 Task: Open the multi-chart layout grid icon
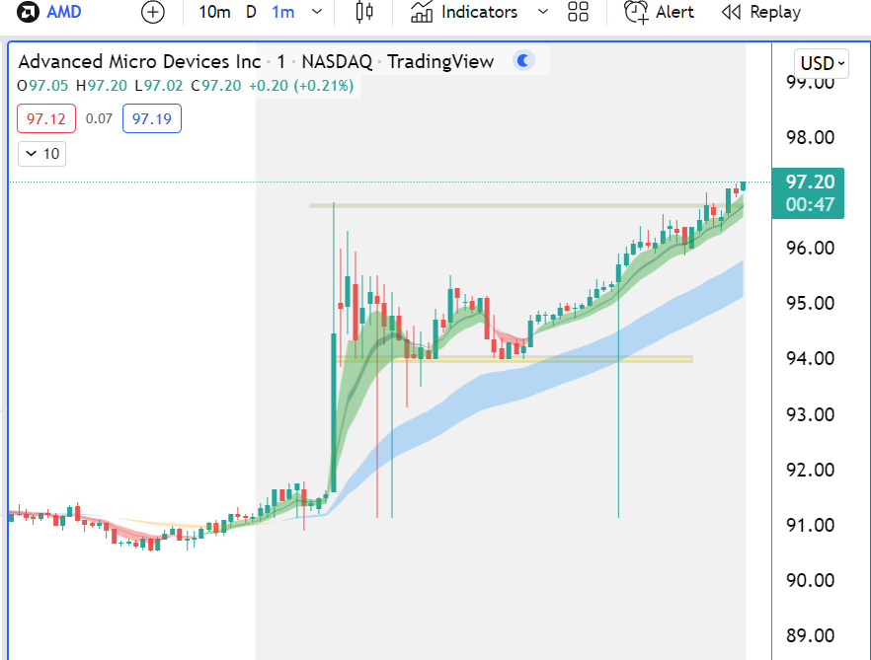(x=578, y=13)
